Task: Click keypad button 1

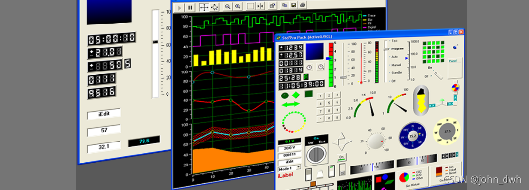Action: pos(321,95)
